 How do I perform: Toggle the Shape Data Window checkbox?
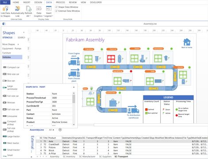[x=56, y=7]
